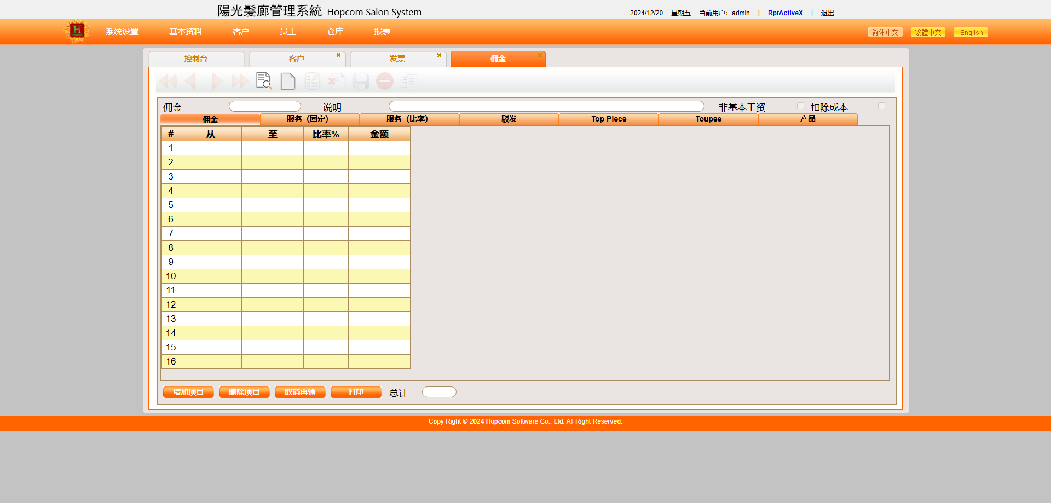Click the edit record pencil icon
The width and height of the screenshot is (1051, 503).
coord(312,81)
